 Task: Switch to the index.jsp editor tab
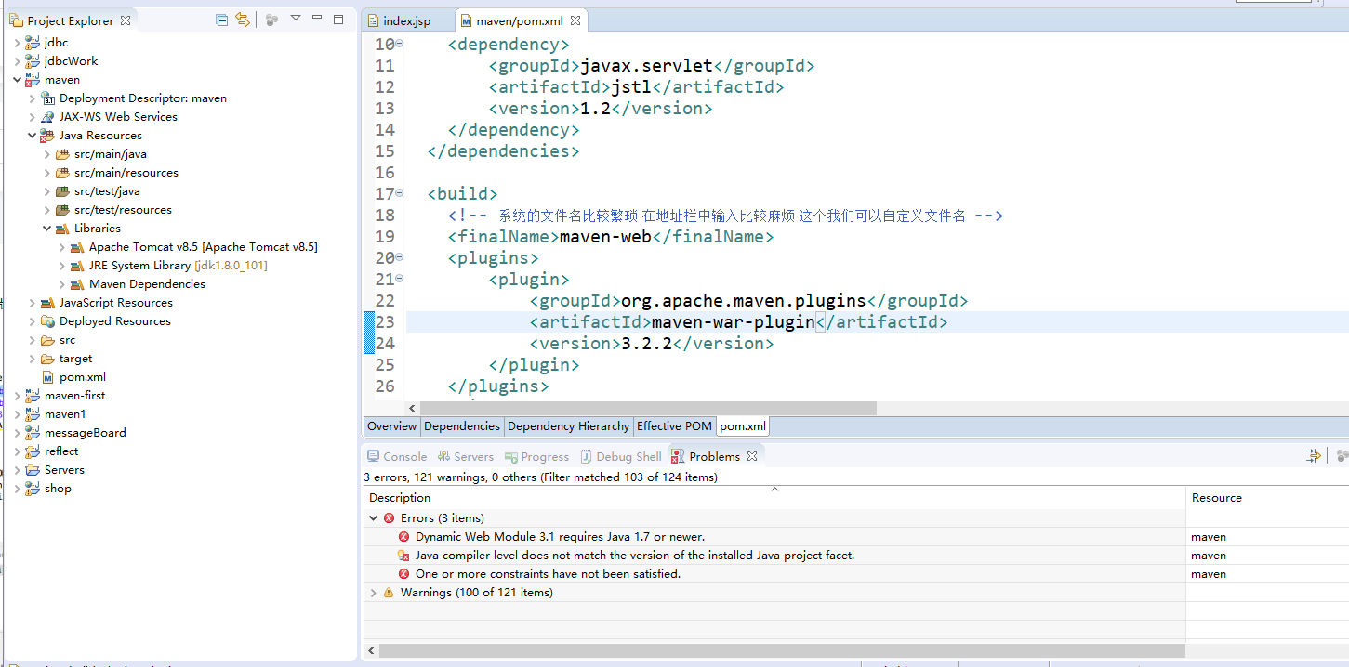tap(407, 20)
